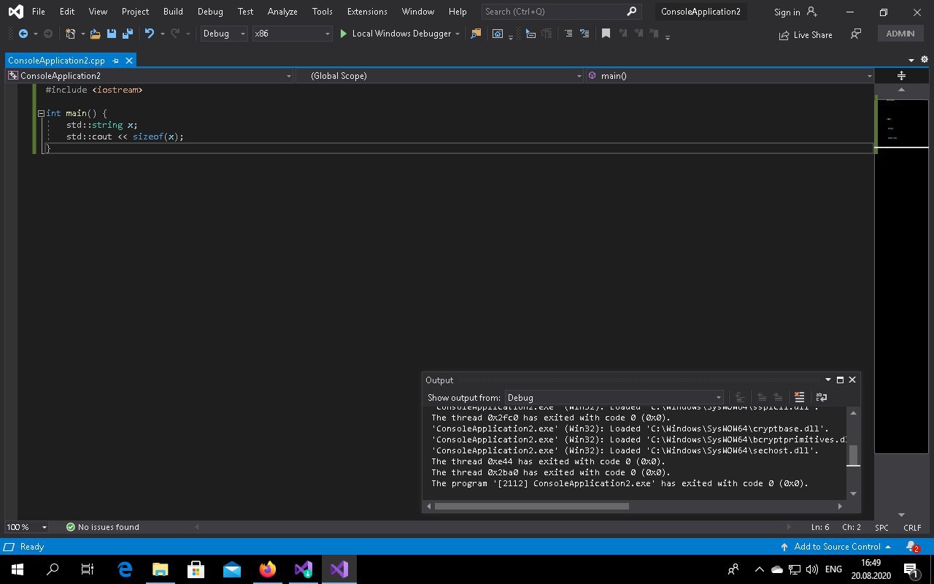Click the Open File folder icon
The image size is (934, 584).
point(95,34)
